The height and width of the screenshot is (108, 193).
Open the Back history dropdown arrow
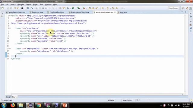[119, 8]
